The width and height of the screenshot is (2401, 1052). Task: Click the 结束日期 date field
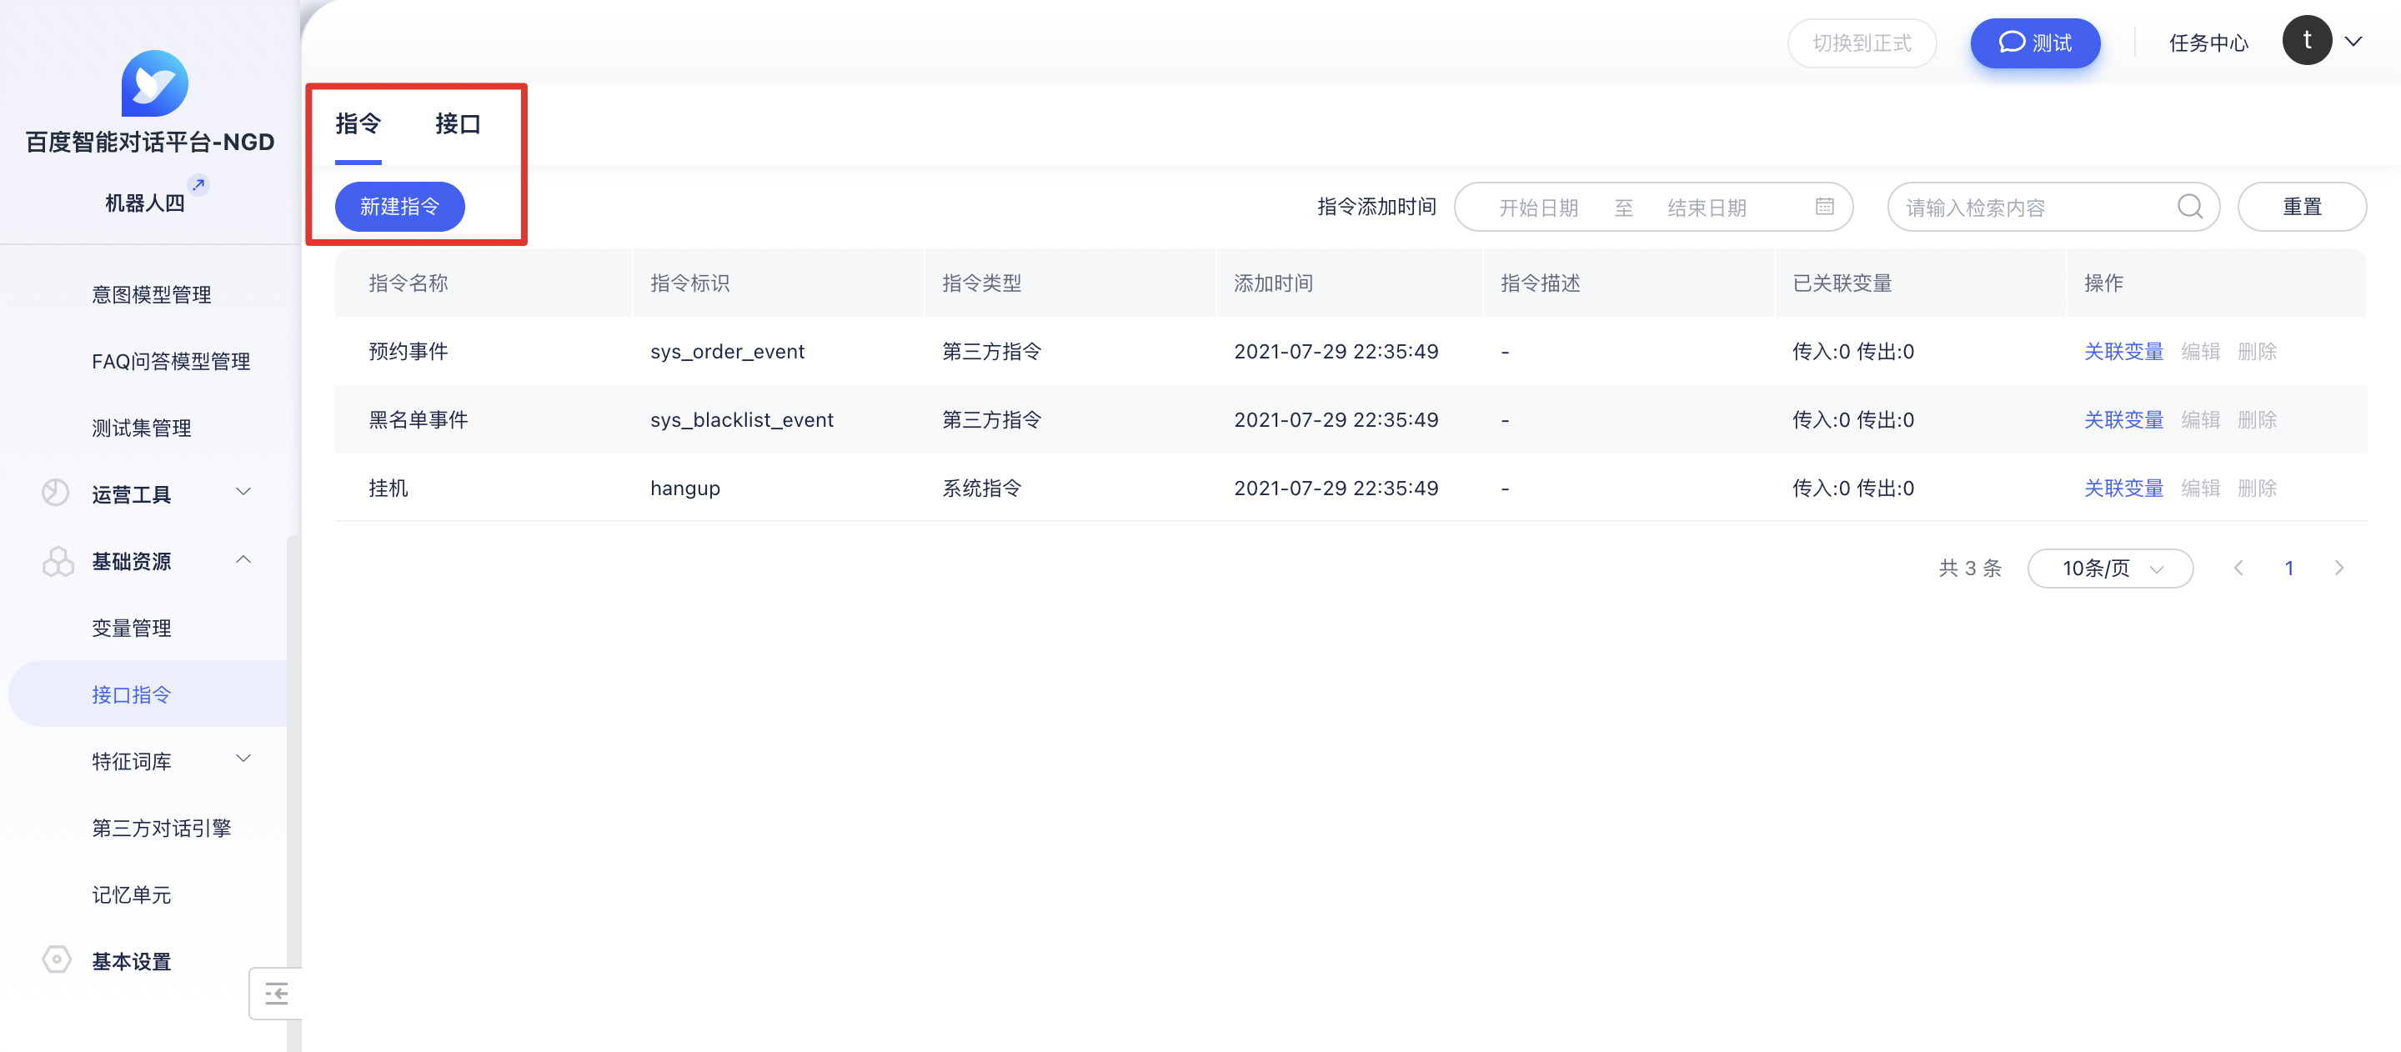1707,208
